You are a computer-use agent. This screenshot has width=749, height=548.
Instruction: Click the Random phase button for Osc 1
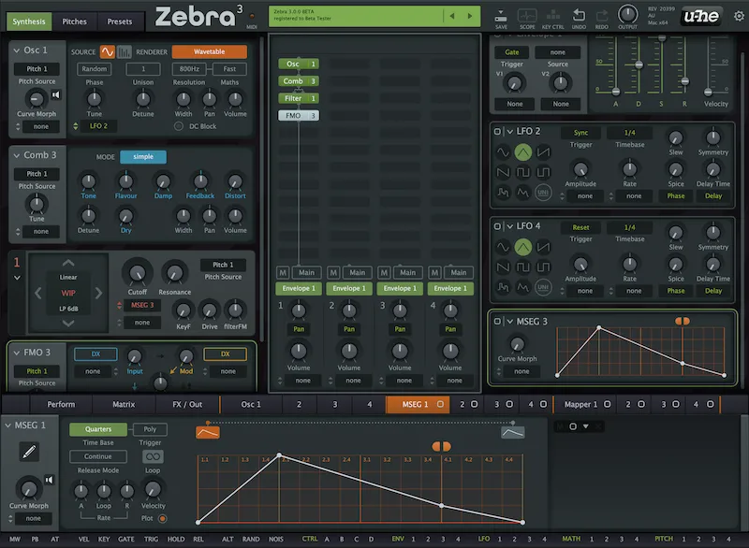pos(93,68)
